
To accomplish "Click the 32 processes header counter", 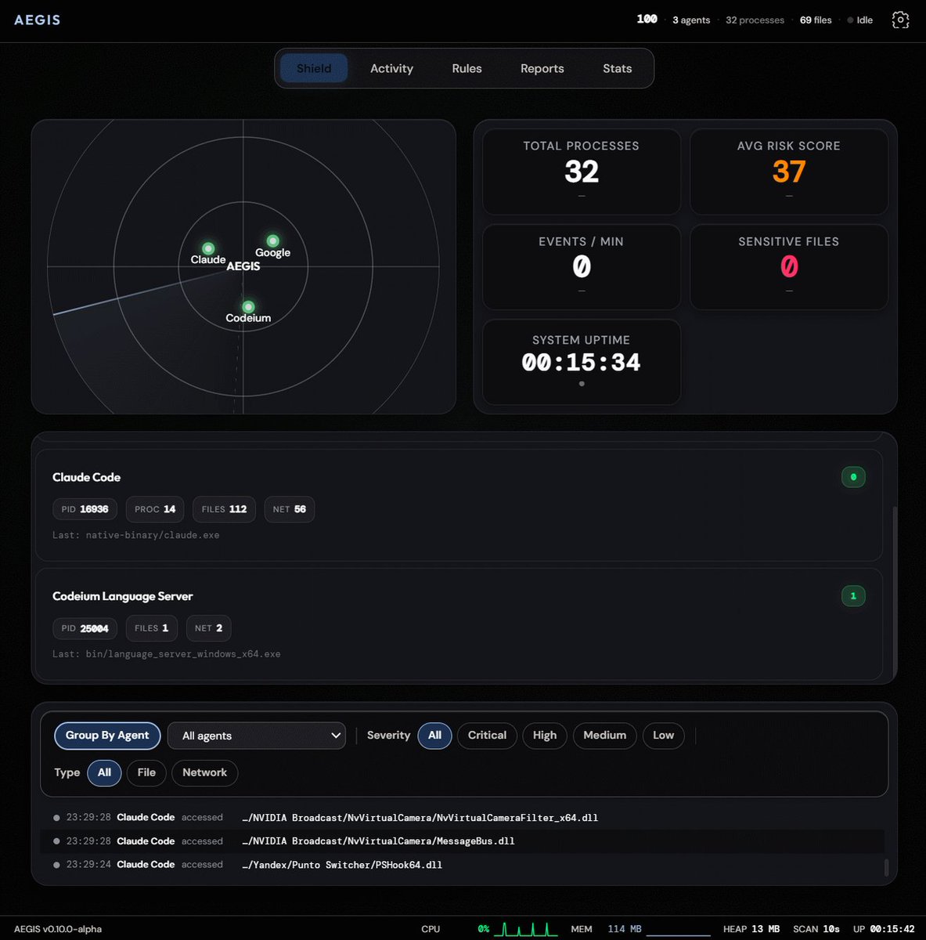I will pyautogui.click(x=755, y=20).
